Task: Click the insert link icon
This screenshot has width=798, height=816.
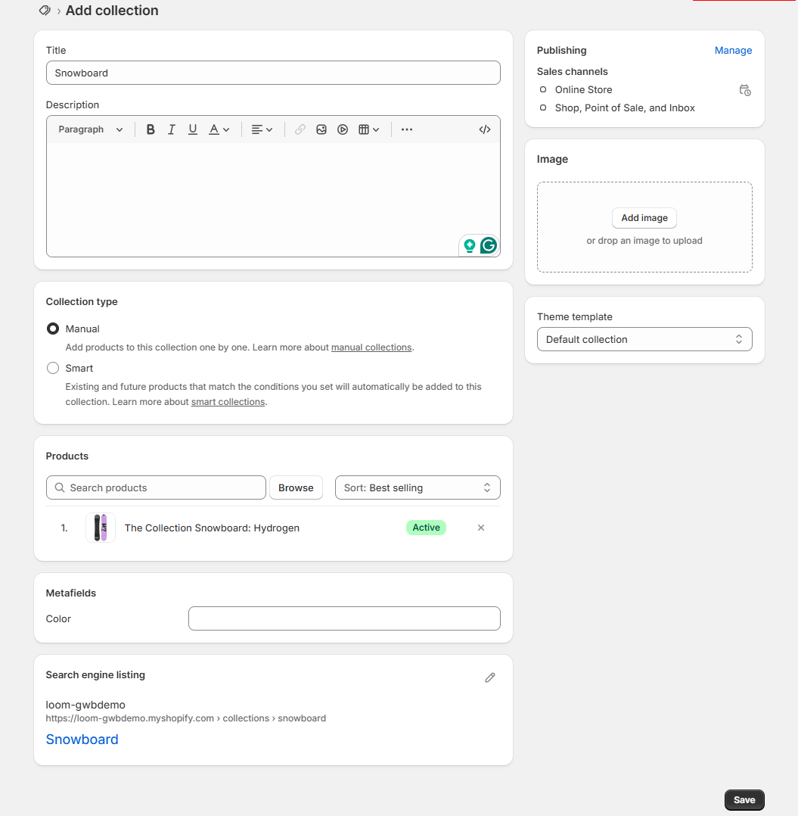Action: click(x=300, y=129)
